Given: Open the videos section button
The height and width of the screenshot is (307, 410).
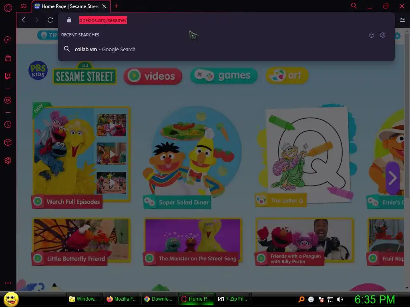Looking at the screenshot, I should [x=153, y=76].
